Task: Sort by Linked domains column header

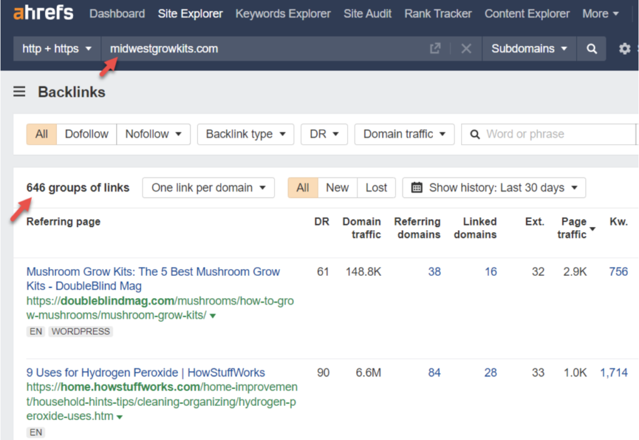Action: click(476, 228)
